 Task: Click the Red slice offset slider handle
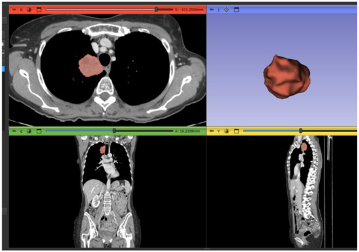(x=156, y=9)
